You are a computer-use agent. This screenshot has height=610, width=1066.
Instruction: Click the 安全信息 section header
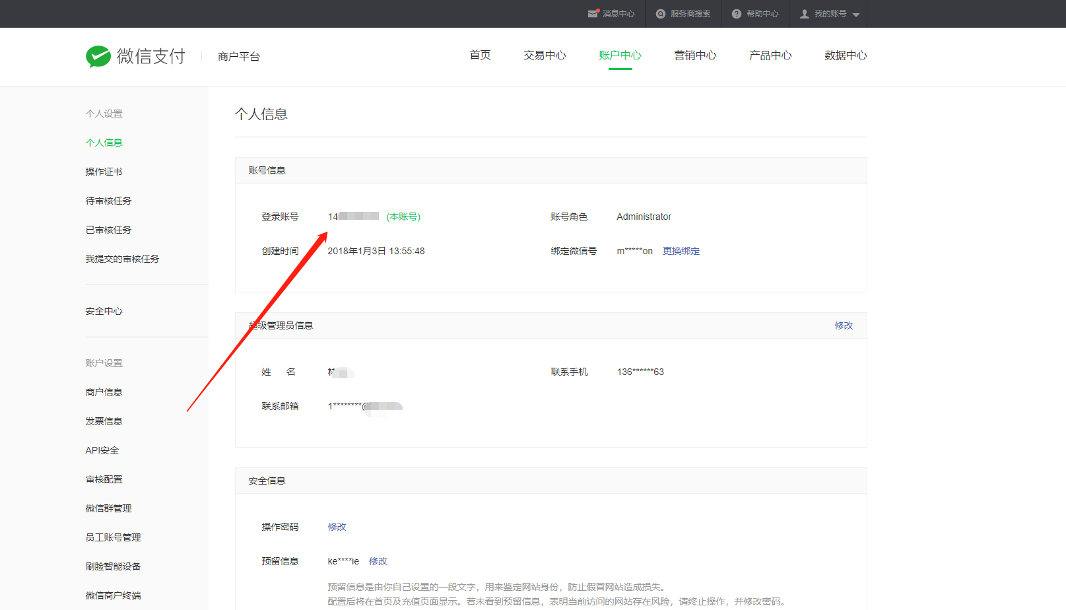[x=267, y=481]
